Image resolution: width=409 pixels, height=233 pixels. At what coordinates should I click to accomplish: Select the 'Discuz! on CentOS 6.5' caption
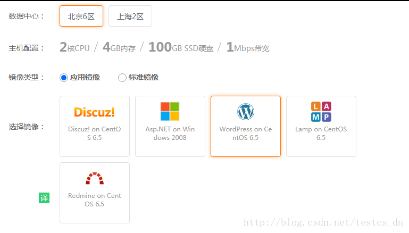95,133
